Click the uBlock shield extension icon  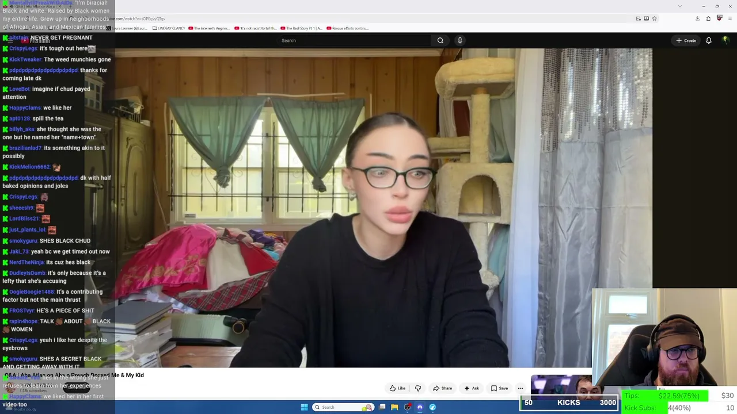click(x=719, y=18)
